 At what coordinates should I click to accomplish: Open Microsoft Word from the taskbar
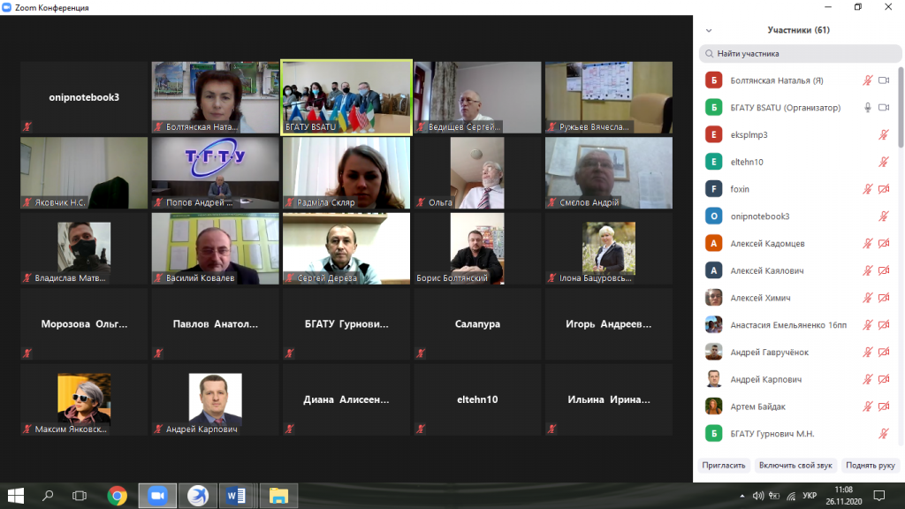236,496
